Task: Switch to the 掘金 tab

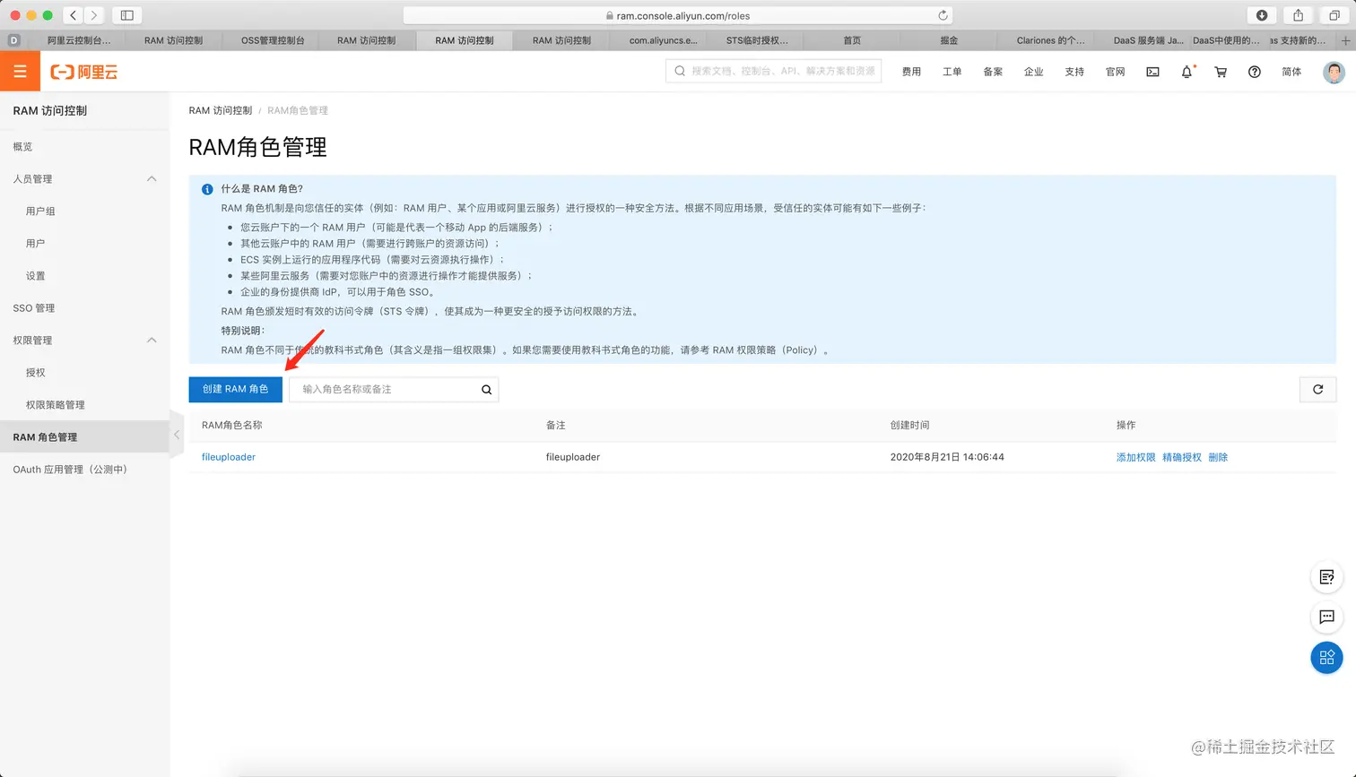Action: click(949, 40)
